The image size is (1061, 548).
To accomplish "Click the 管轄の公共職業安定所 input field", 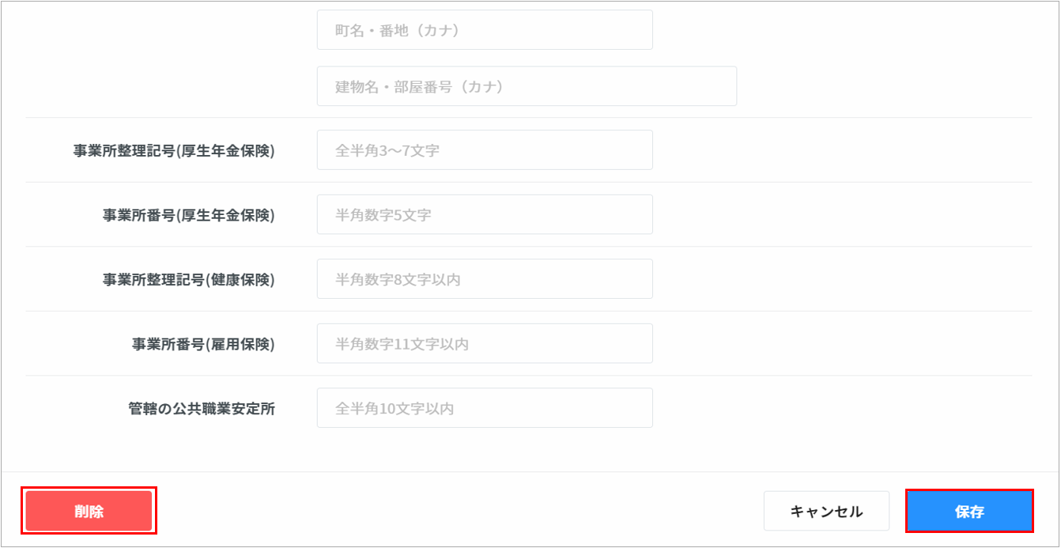I will click(485, 408).
